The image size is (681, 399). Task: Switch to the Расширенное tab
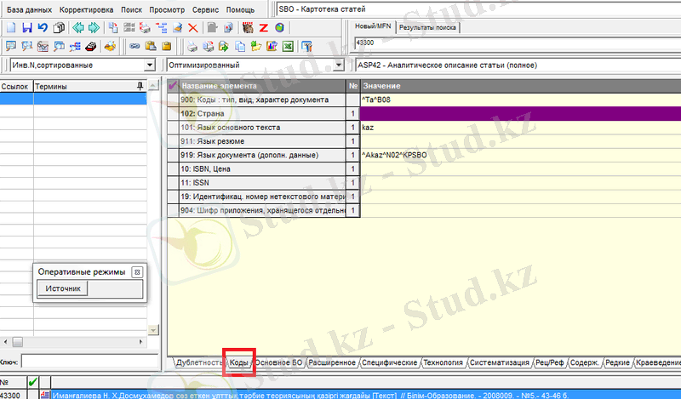coord(332,362)
